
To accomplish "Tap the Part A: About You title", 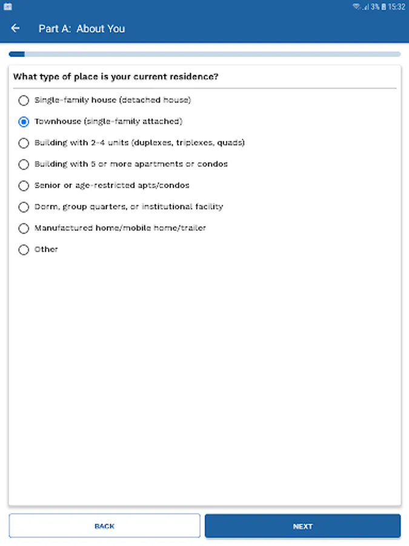I will pyautogui.click(x=82, y=29).
